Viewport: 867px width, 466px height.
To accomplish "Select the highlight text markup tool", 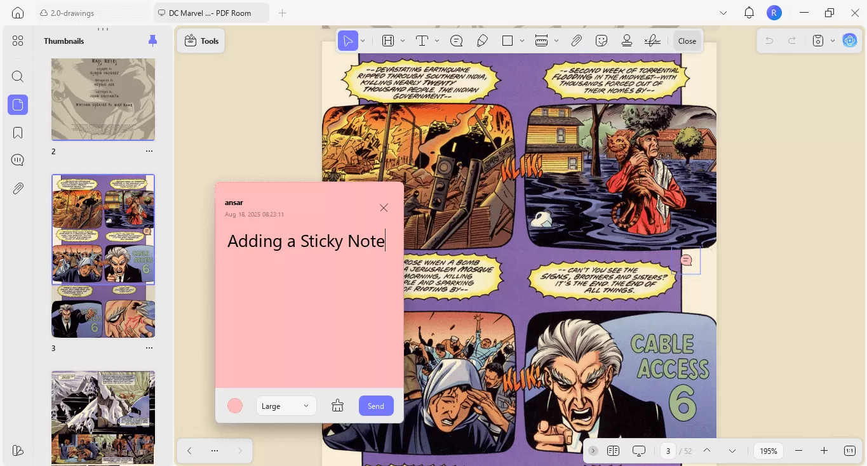I will (x=388, y=41).
